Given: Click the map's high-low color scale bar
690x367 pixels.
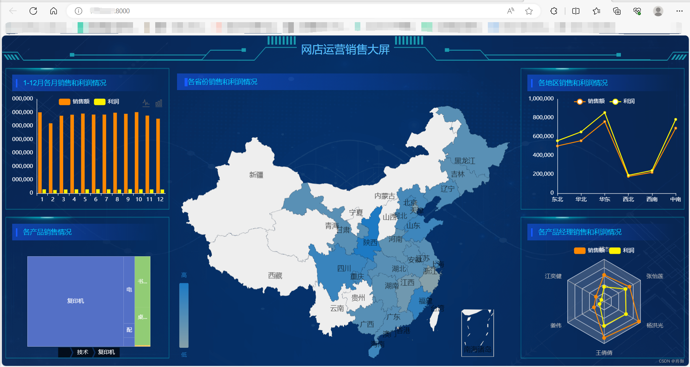Looking at the screenshot, I should point(184,315).
